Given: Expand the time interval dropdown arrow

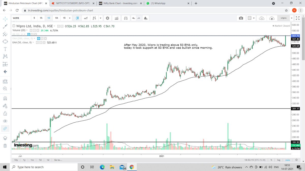Looking at the screenshot, I should coord(70,18).
